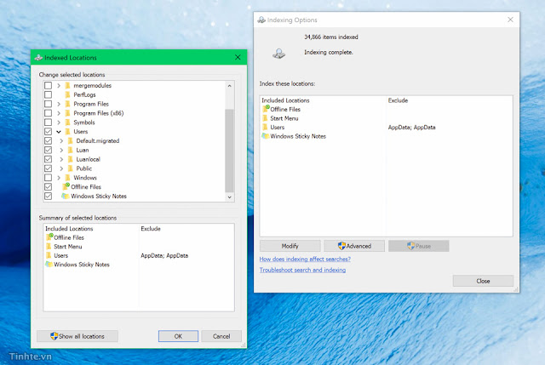Image resolution: width=545 pixels, height=365 pixels.
Task: Click the PerfLogs folder icon
Action: (x=68, y=94)
